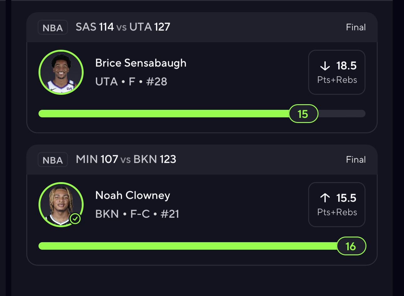Click the Final status on SAS-UTA game

point(356,28)
